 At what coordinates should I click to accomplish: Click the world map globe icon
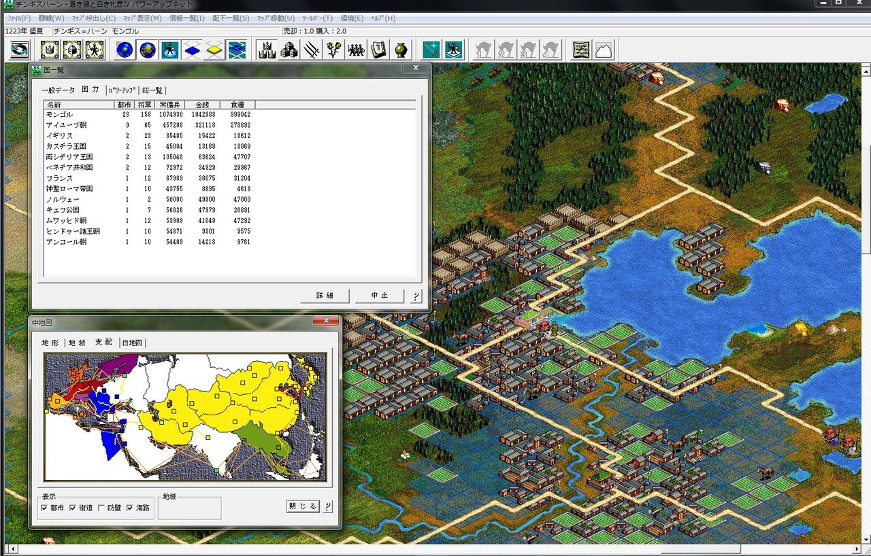pyautogui.click(x=147, y=50)
